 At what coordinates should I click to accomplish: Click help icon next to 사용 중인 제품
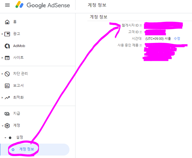[x=141, y=45]
